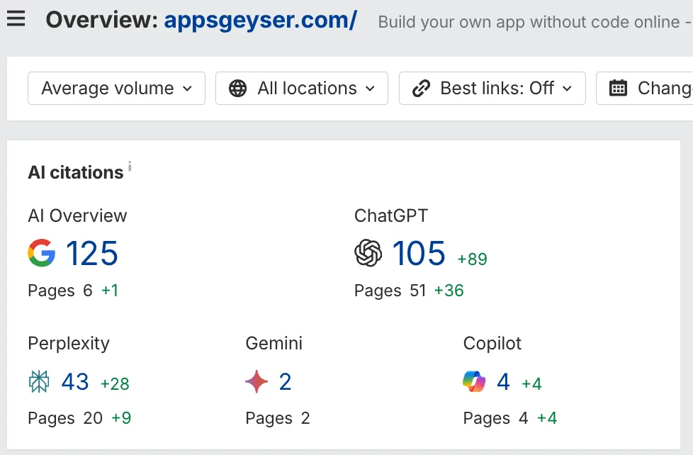Click the Perplexity logo icon
The height and width of the screenshot is (455, 693).
click(40, 382)
